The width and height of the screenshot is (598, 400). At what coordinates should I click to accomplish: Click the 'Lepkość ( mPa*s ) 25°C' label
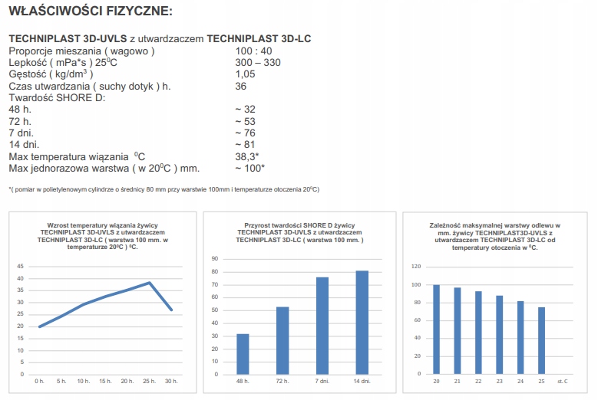63,62
